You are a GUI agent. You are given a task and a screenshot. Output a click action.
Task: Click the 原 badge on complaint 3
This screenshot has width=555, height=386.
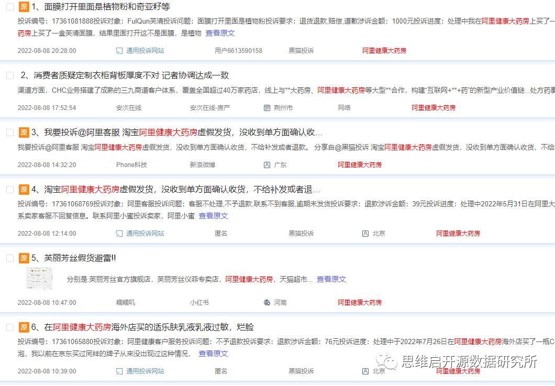(24, 133)
